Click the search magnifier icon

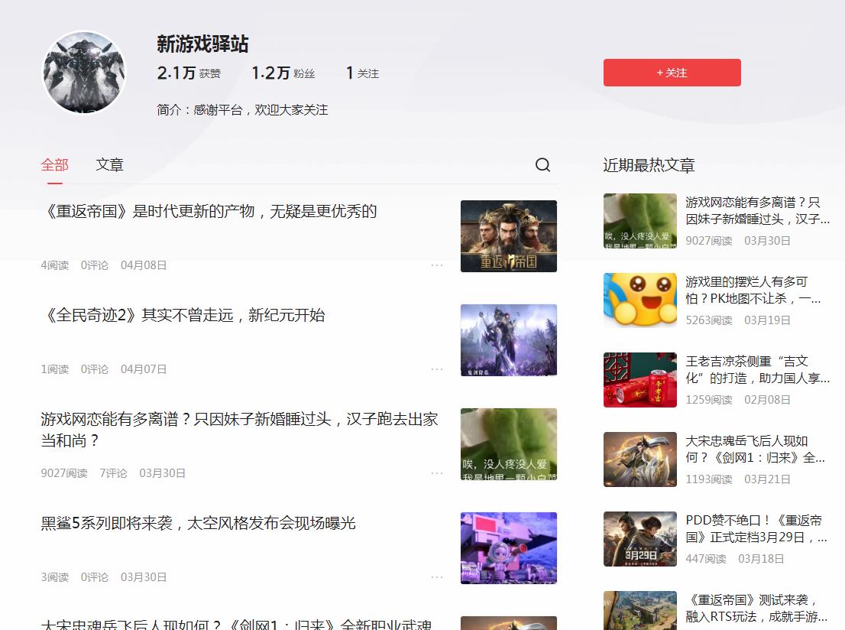tap(542, 164)
